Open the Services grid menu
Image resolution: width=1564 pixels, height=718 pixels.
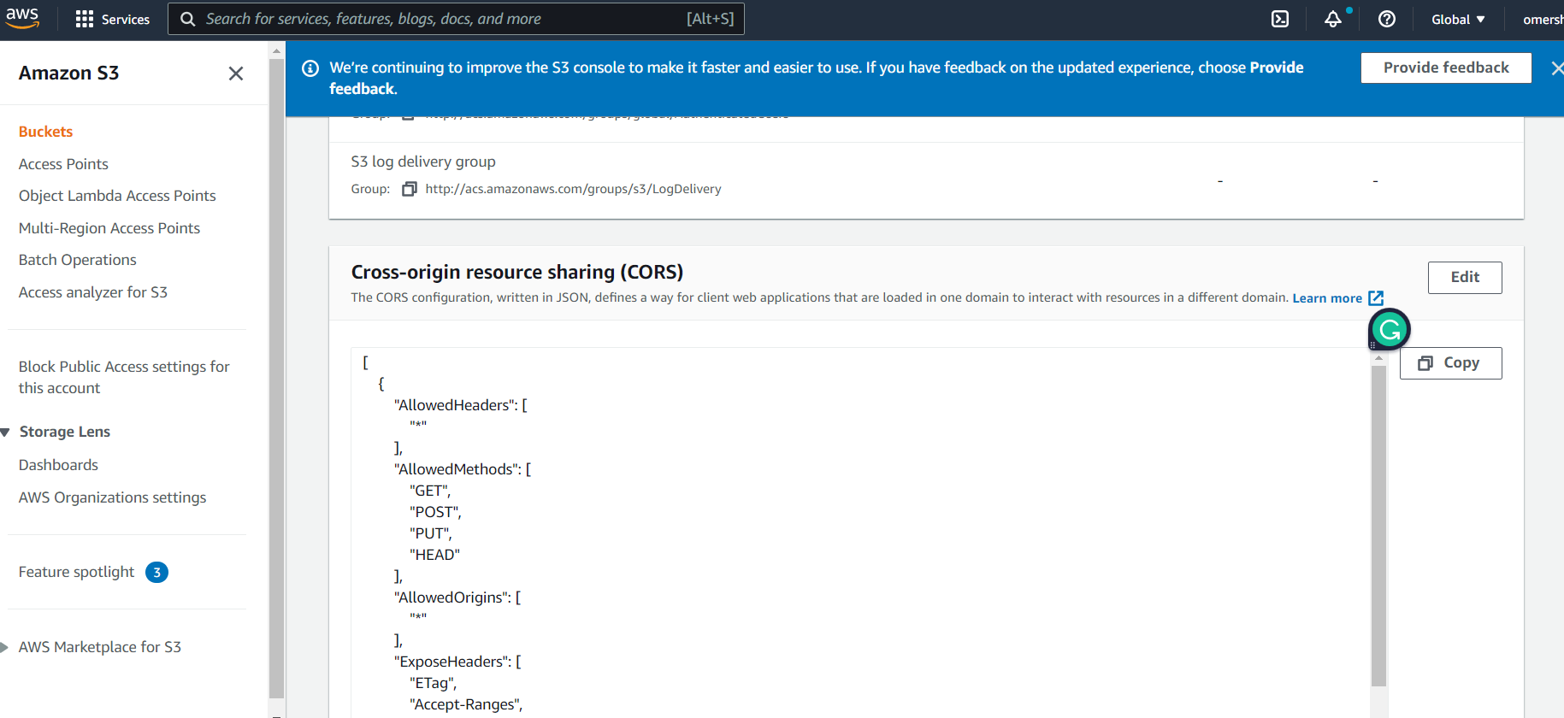pos(112,19)
